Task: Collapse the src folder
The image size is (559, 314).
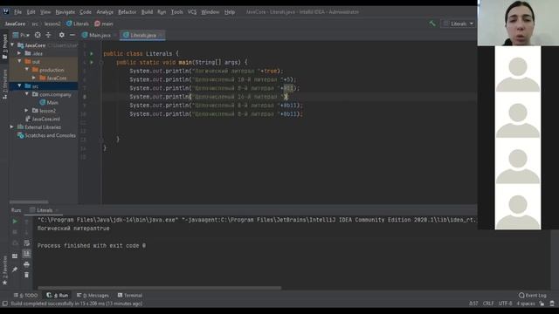Action: tap(19, 86)
